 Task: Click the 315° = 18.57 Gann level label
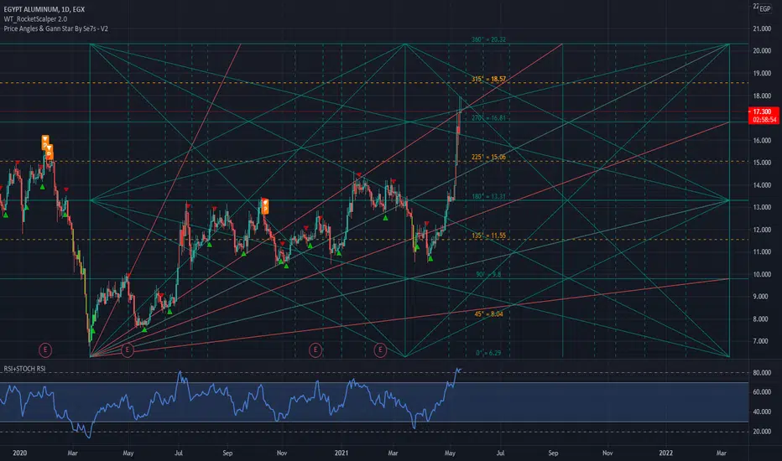point(488,79)
